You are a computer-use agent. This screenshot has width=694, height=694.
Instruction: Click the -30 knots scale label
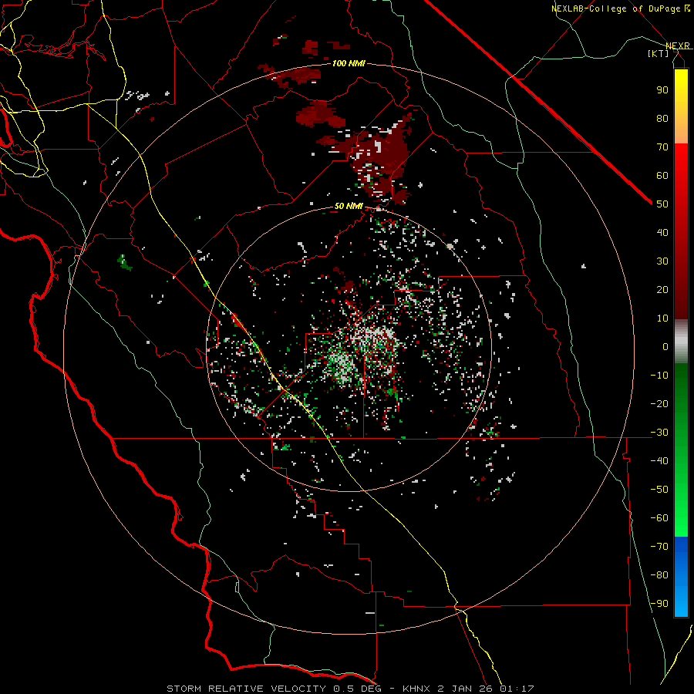tap(659, 433)
